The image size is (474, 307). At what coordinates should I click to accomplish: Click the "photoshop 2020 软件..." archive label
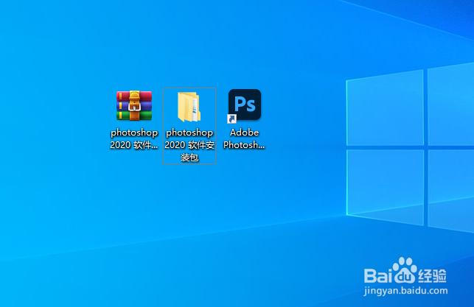pyautogui.click(x=134, y=138)
